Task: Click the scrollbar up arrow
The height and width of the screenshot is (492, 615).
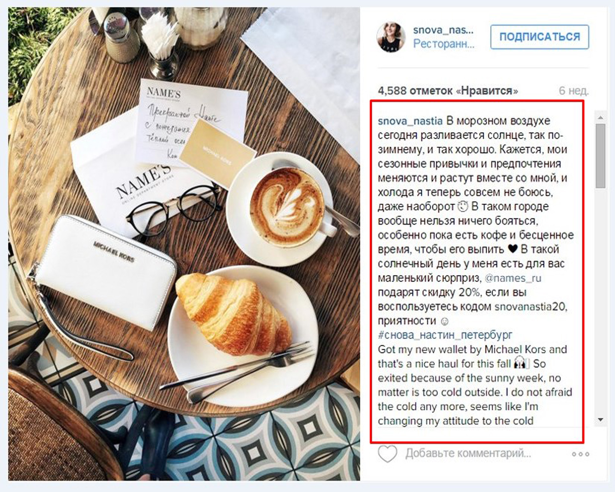Action: (x=601, y=118)
